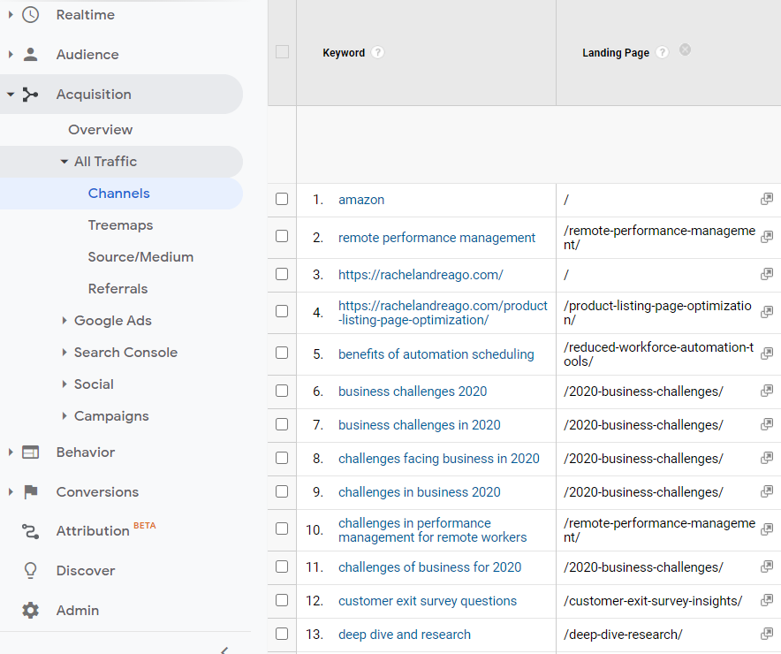
Task: Click the Audience person icon
Action: [x=30, y=54]
